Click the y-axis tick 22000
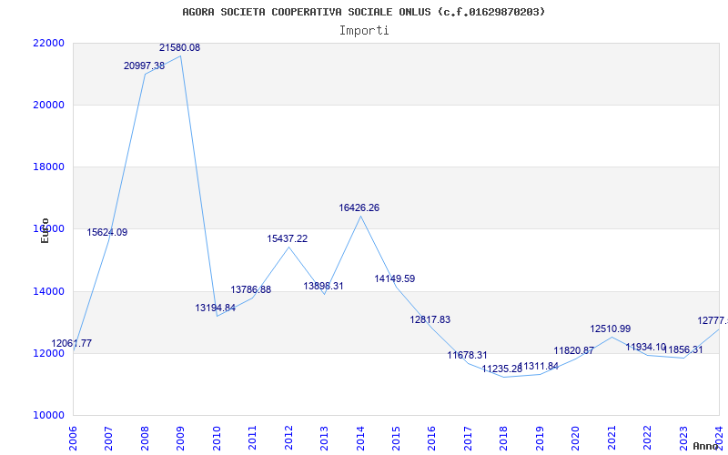Viewport: 728px width, 455px height. click(49, 43)
